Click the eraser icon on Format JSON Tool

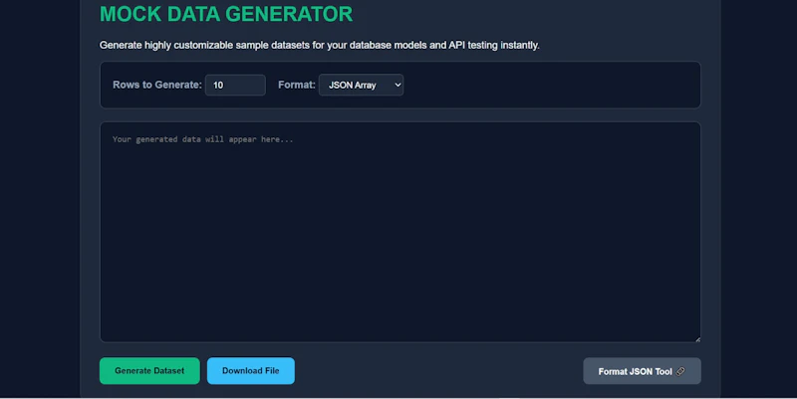(x=680, y=371)
